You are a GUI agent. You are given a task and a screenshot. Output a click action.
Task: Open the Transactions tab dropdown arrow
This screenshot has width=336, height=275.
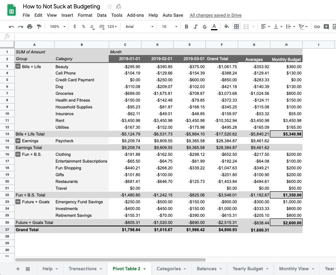[101, 269]
